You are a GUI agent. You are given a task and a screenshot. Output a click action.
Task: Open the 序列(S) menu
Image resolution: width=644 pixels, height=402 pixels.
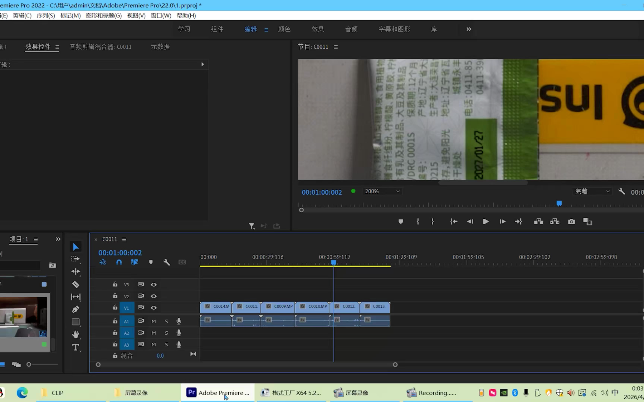pyautogui.click(x=46, y=15)
